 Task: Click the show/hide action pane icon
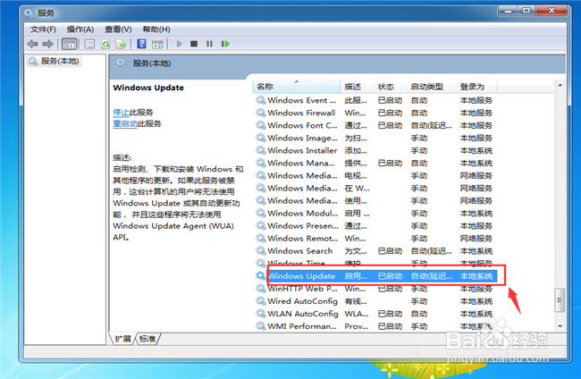[158, 44]
